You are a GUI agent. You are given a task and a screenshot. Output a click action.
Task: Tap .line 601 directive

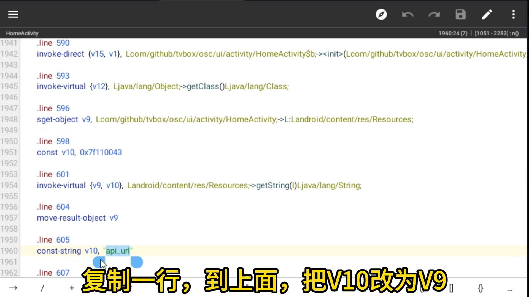point(53,174)
